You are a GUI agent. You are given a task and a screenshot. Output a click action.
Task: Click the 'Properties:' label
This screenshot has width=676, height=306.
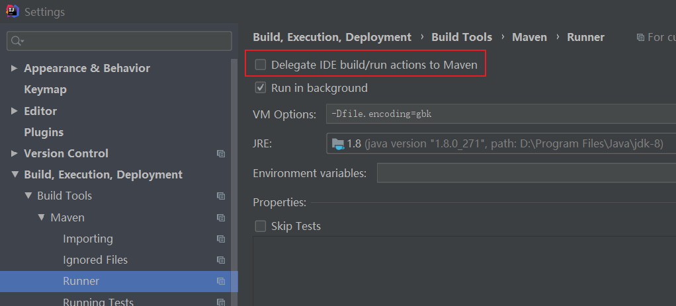279,202
